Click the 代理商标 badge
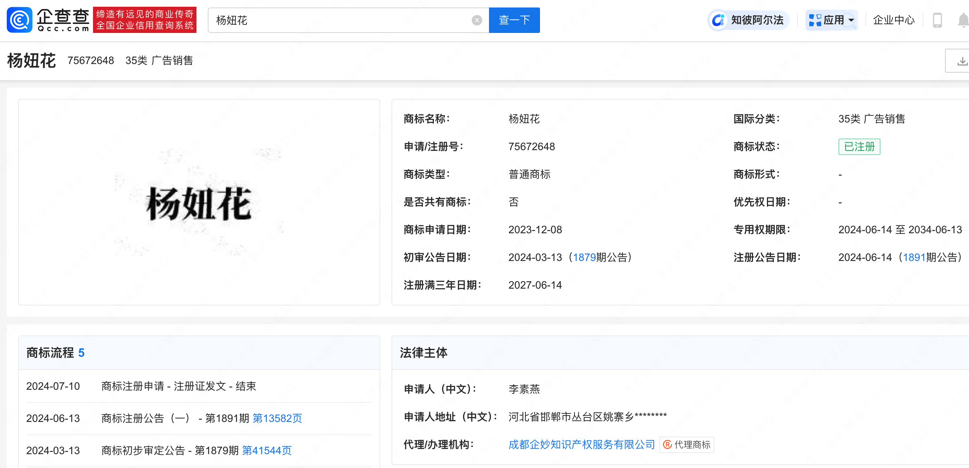The image size is (969, 468). click(687, 445)
